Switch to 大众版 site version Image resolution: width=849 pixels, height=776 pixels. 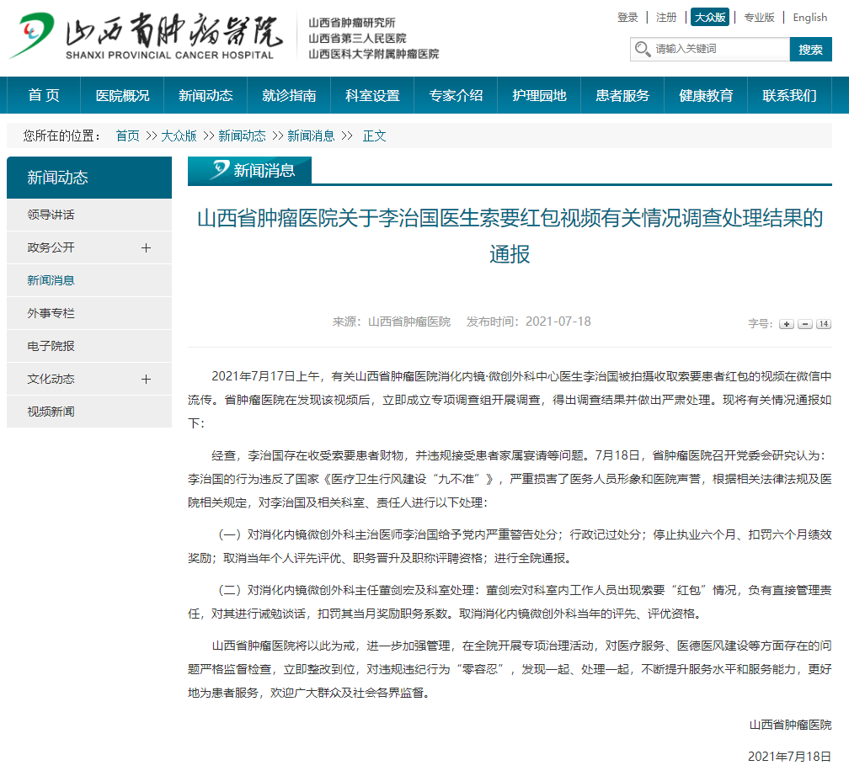[x=710, y=18]
